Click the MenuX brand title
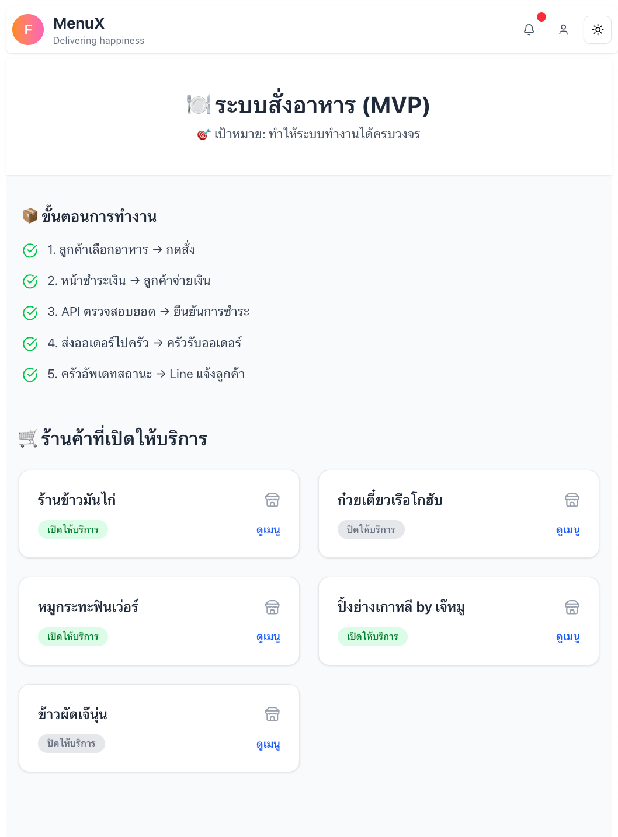 (x=79, y=23)
